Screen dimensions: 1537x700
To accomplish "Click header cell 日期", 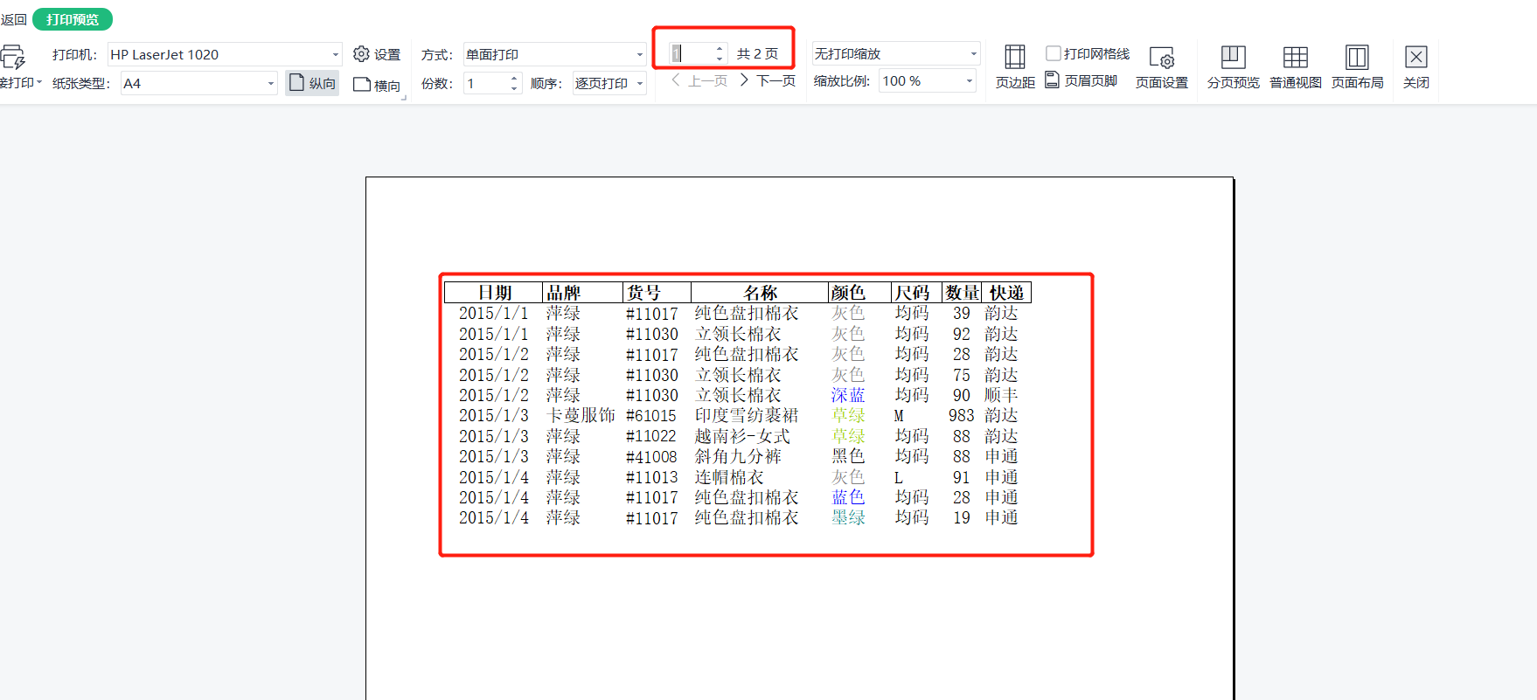I will click(494, 292).
